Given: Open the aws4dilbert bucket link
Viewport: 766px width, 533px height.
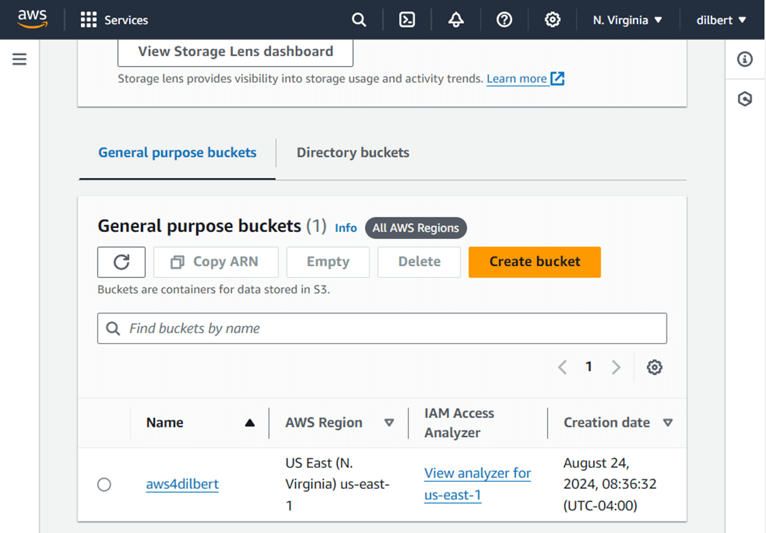Looking at the screenshot, I should (182, 485).
